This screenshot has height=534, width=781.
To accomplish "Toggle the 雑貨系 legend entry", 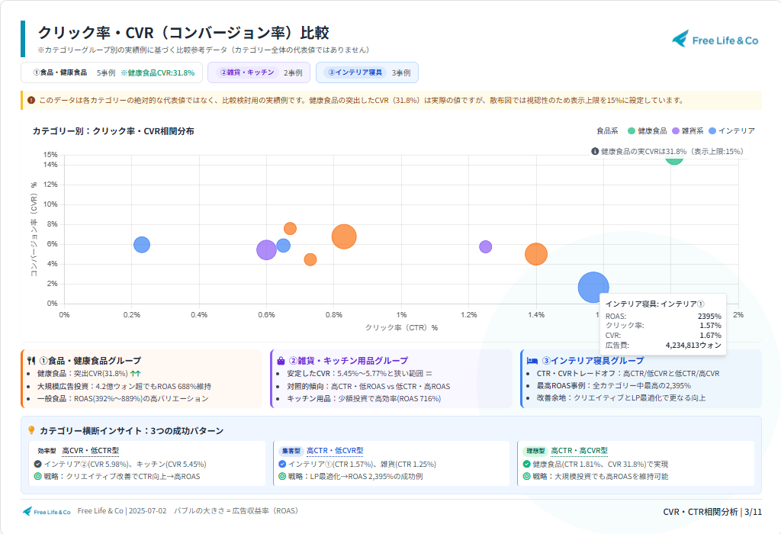I will point(687,131).
